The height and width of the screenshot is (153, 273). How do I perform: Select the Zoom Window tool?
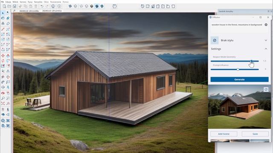click(8, 98)
